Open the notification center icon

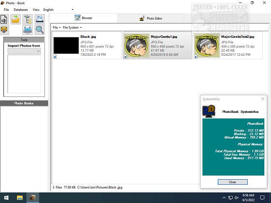(x=262, y=198)
